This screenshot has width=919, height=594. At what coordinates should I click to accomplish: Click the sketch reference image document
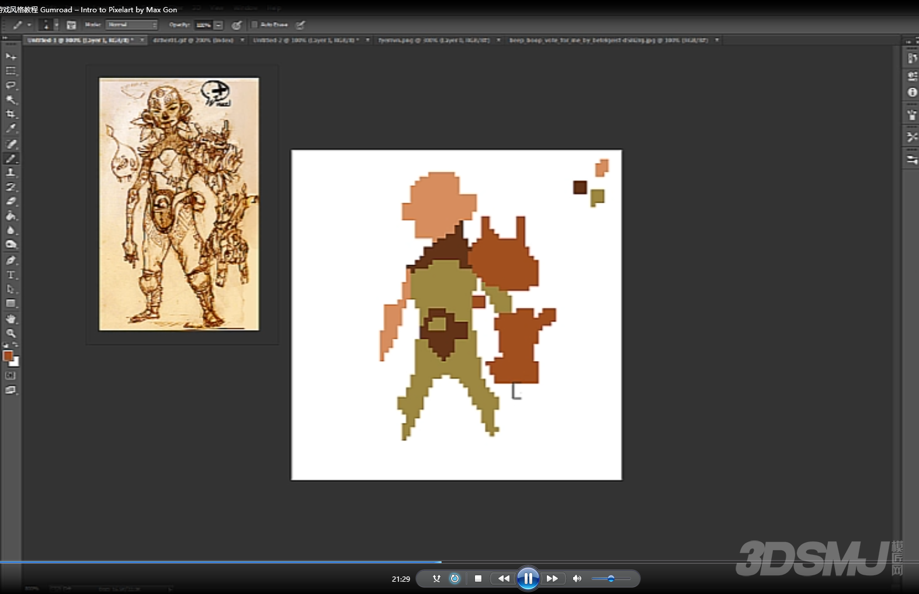pos(179,204)
